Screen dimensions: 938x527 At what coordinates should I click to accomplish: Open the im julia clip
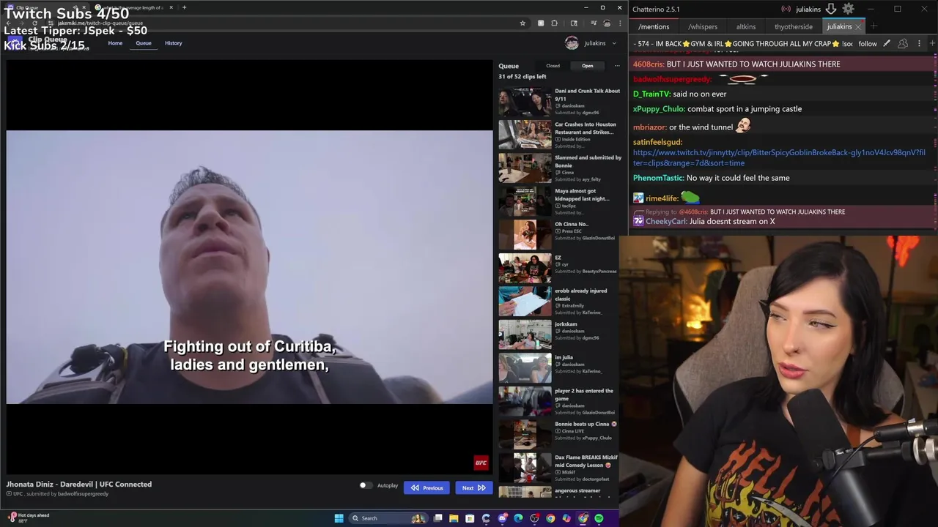coord(560,368)
